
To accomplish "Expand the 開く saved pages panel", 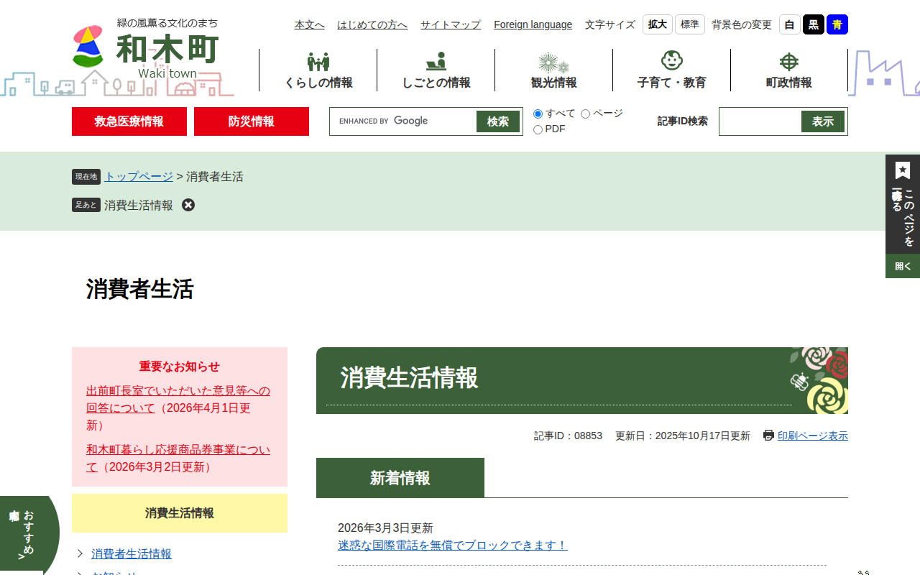I will pyautogui.click(x=903, y=266).
